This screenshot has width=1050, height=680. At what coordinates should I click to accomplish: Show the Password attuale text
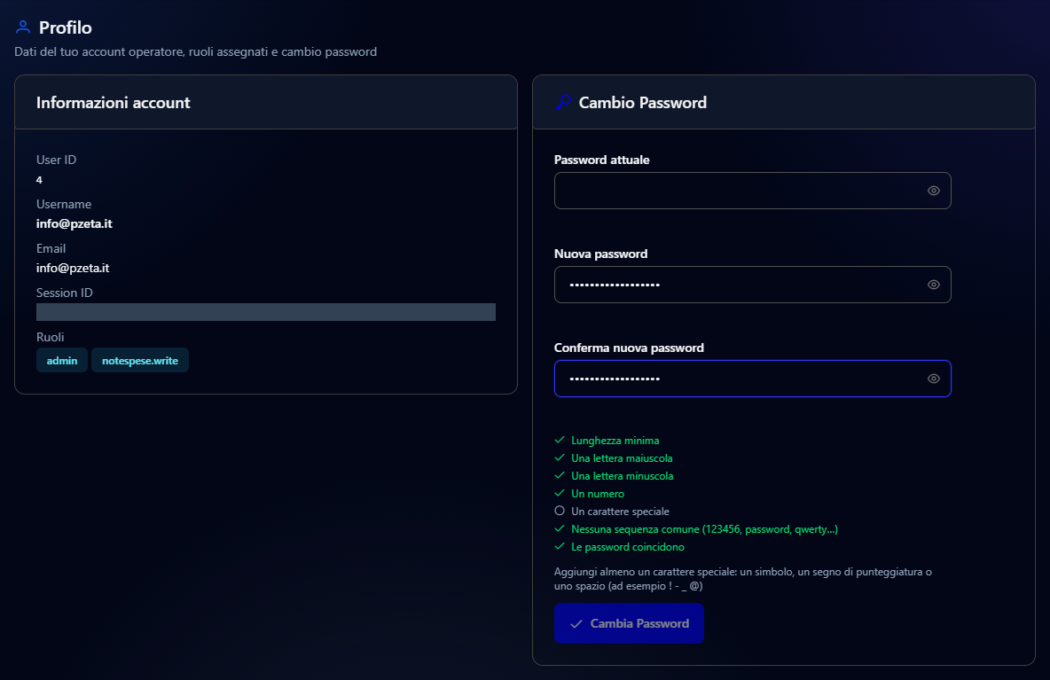[x=934, y=191]
